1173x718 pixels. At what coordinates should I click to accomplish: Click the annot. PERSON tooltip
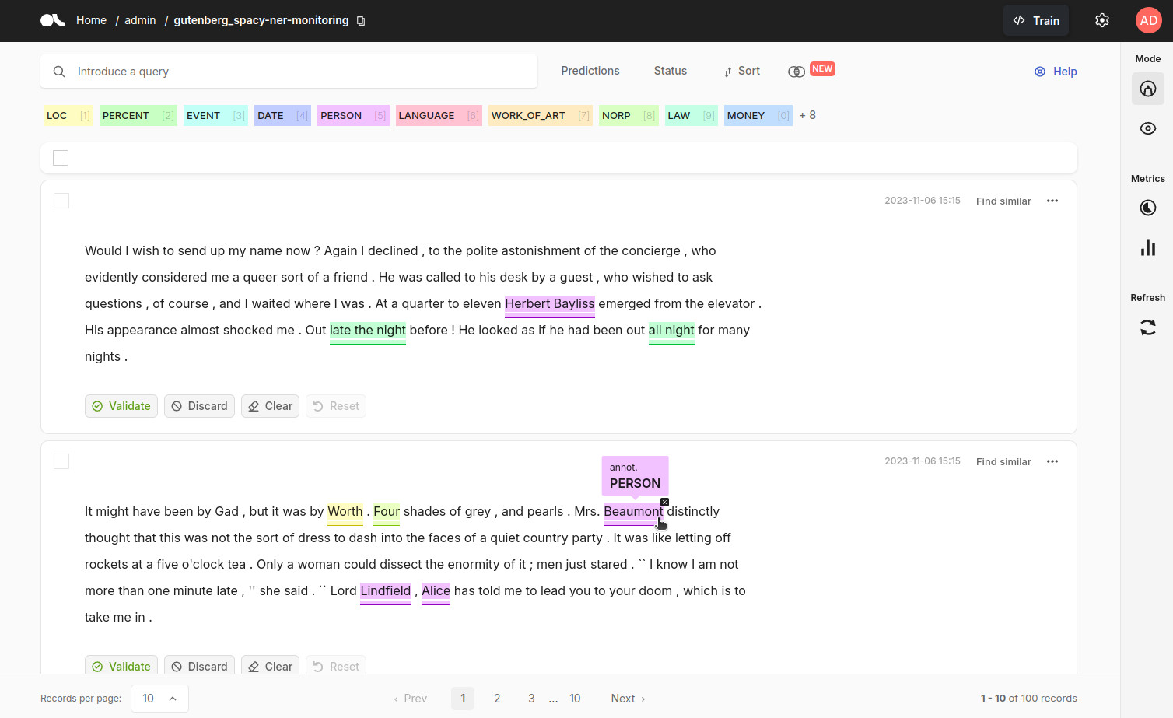635,476
